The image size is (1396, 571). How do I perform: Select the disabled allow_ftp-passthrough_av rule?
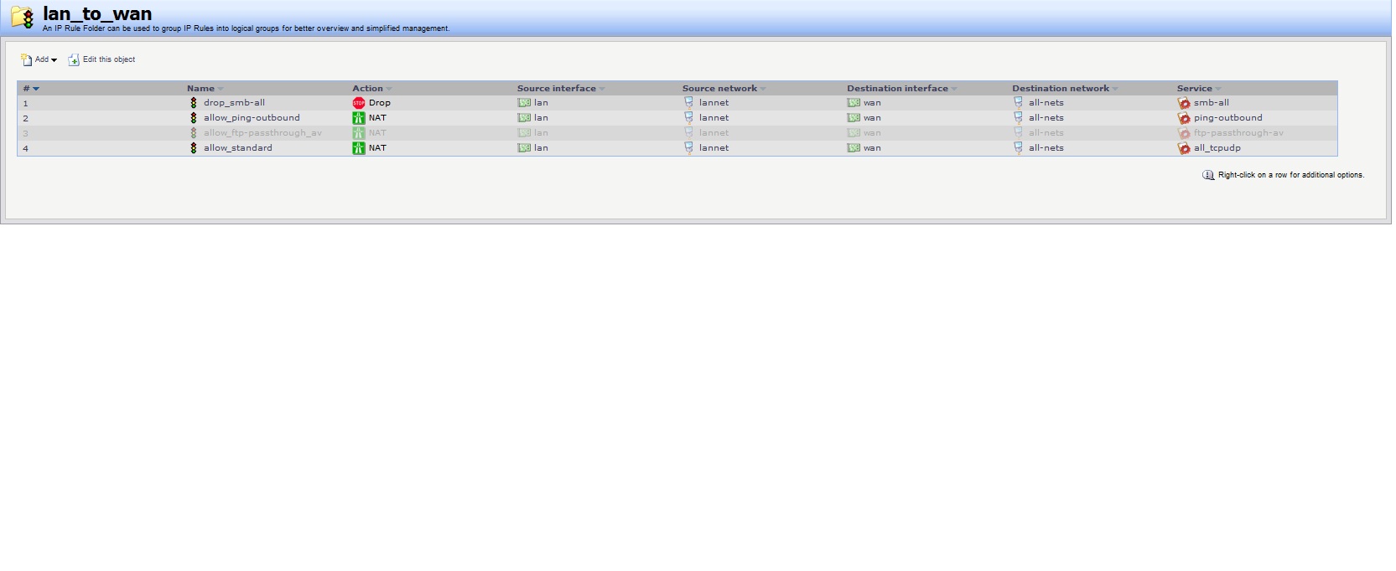[262, 133]
